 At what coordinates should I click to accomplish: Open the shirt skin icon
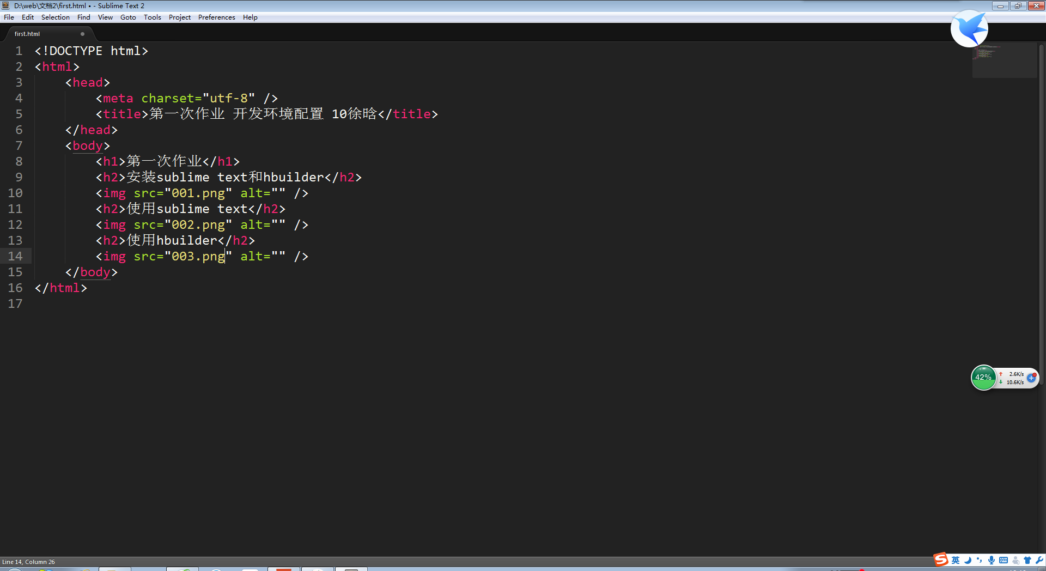[1027, 560]
